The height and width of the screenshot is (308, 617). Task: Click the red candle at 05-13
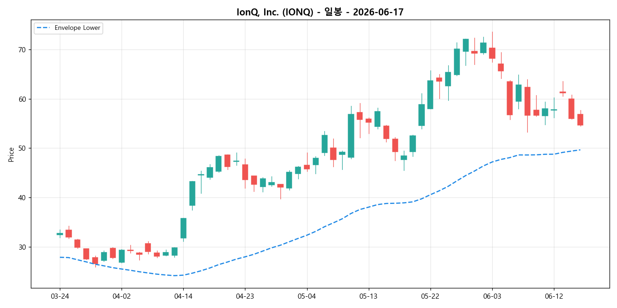pyautogui.click(x=368, y=120)
